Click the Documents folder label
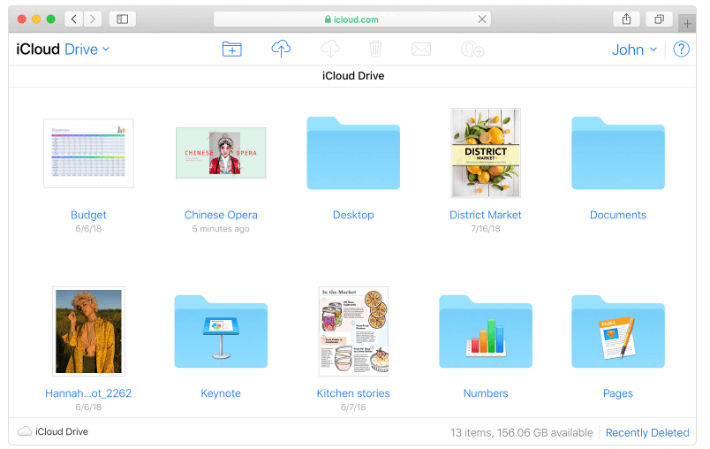 point(617,215)
